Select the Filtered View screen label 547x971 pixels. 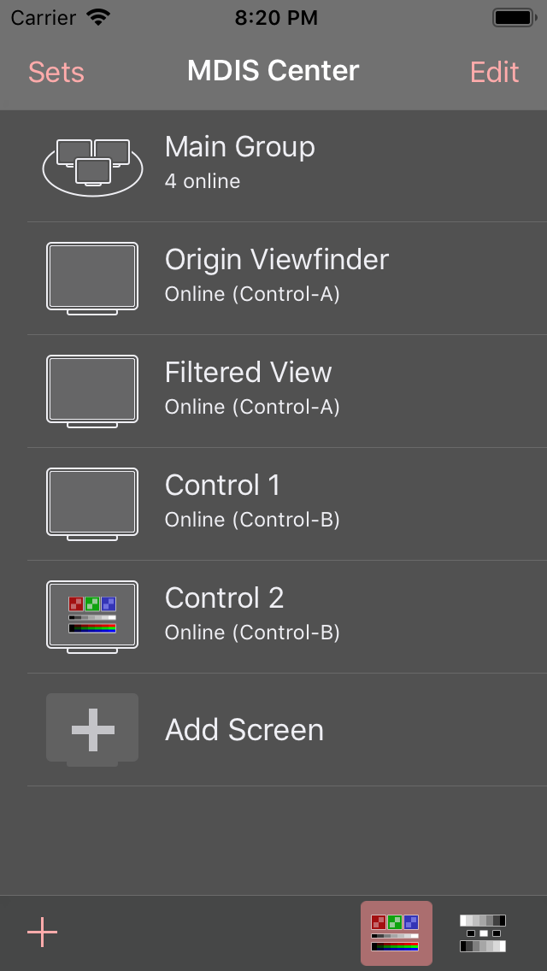(x=248, y=373)
